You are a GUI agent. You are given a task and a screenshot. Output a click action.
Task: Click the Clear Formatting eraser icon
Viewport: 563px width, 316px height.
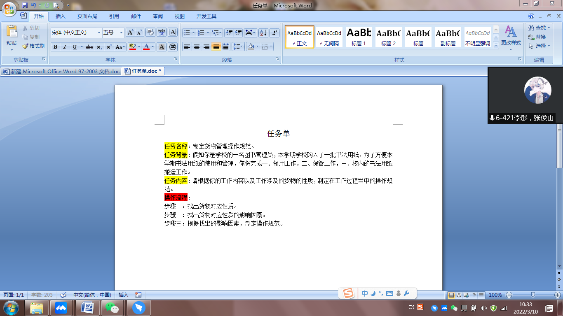150,33
